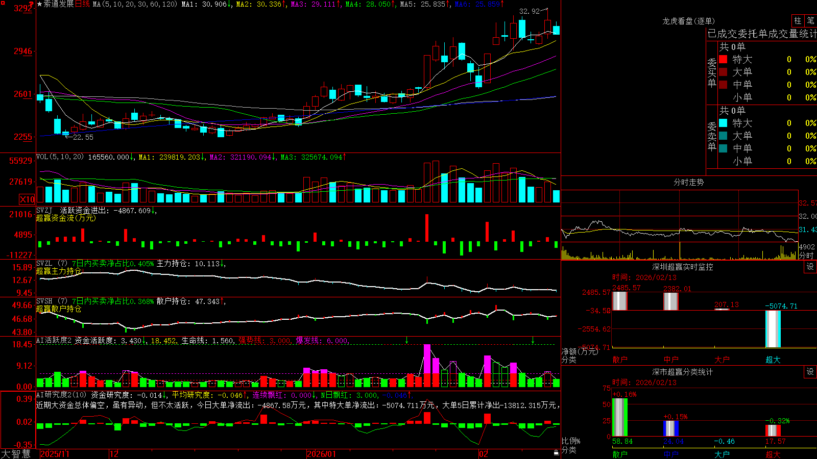Screen dimensions: 817x459
Task: Click the 3292 price axis label
Action: (x=23, y=8)
